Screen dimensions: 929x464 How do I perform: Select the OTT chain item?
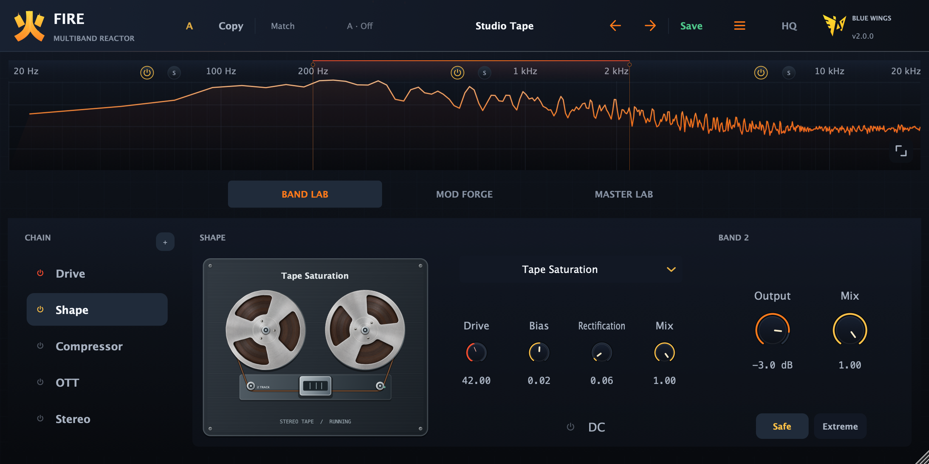(x=97, y=382)
